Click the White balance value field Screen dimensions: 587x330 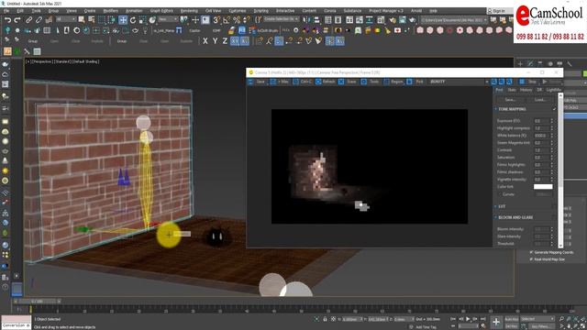tap(541, 136)
